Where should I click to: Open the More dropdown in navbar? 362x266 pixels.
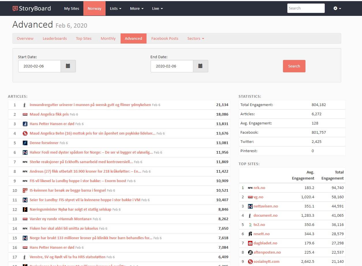tap(136, 8)
